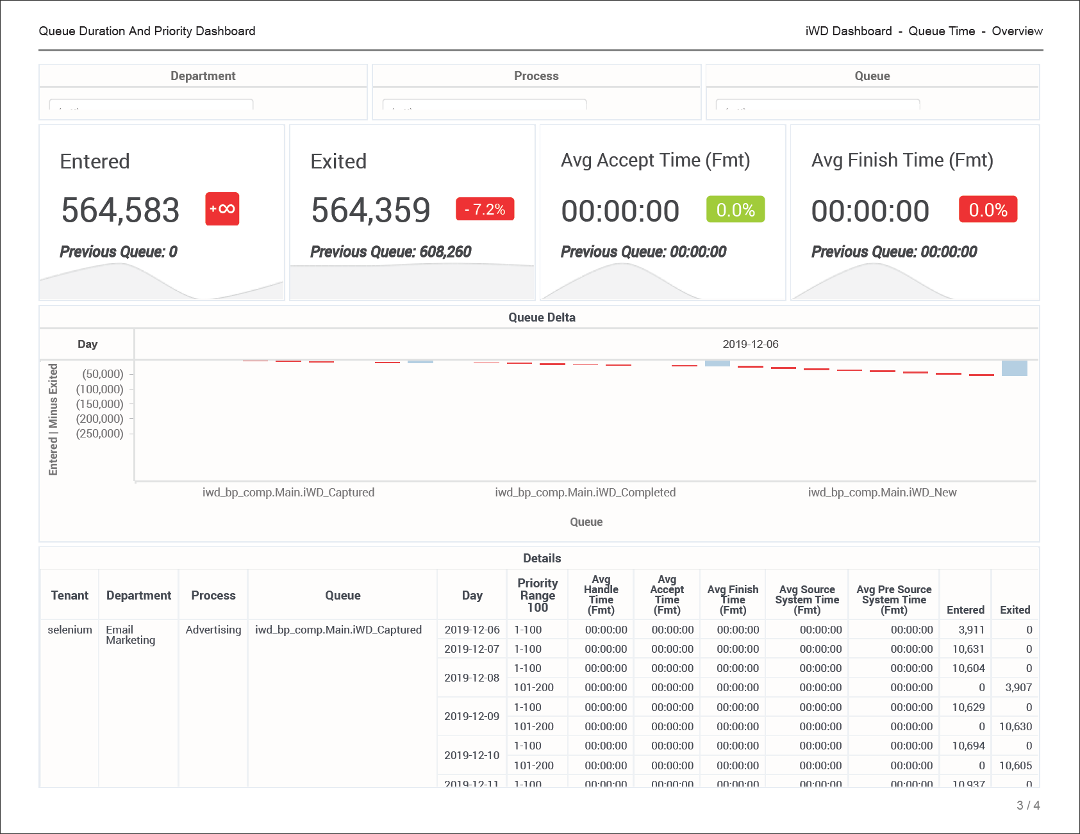Click the large blue bar at chart's far right
Image resolution: width=1080 pixels, height=834 pixels.
point(1014,368)
